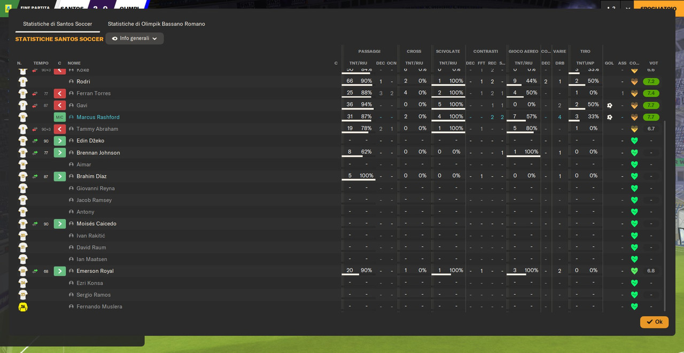The width and height of the screenshot is (684, 353).
Task: Click the PASSAGGI group header
Action: point(369,51)
